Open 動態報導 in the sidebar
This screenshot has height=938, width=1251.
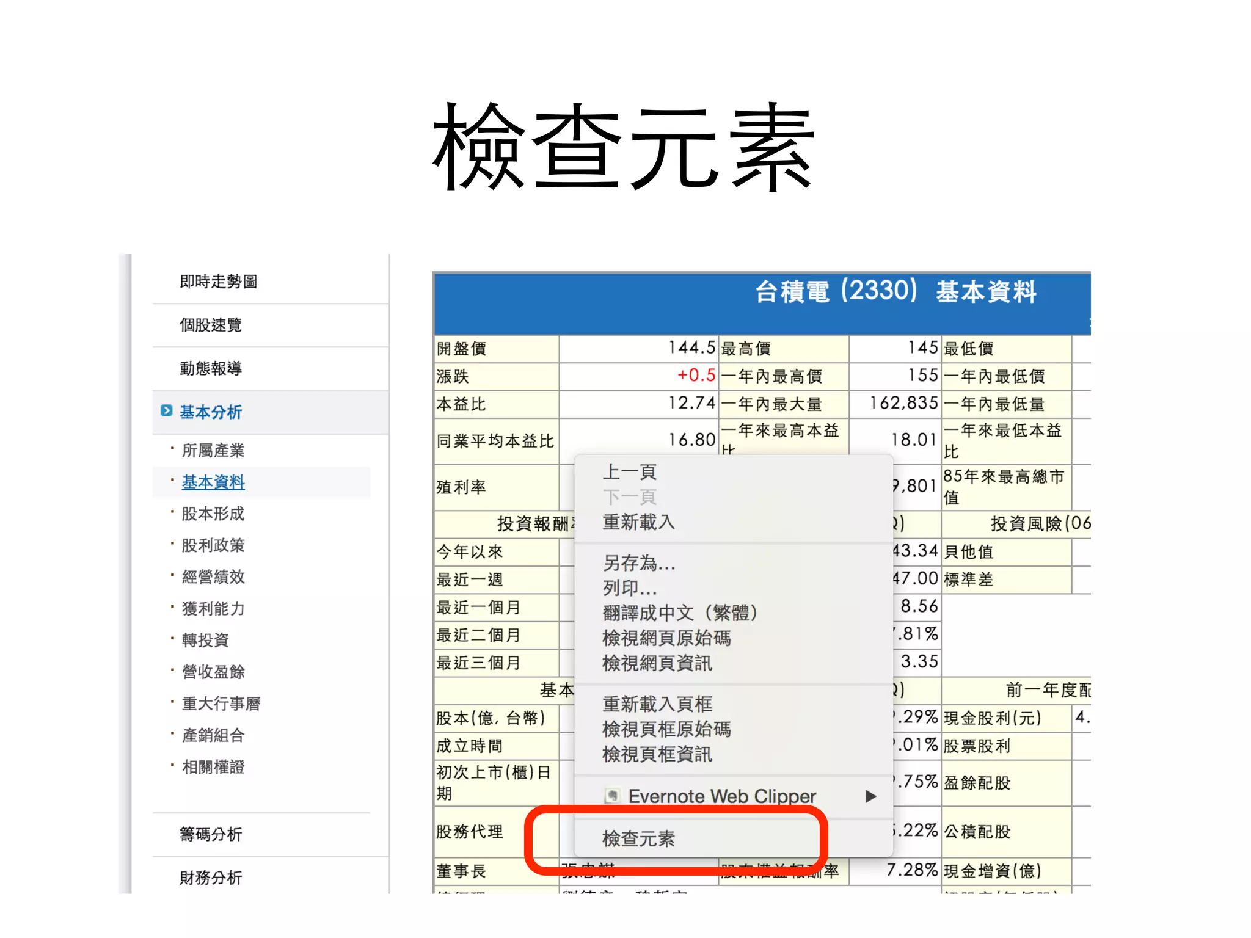click(210, 368)
